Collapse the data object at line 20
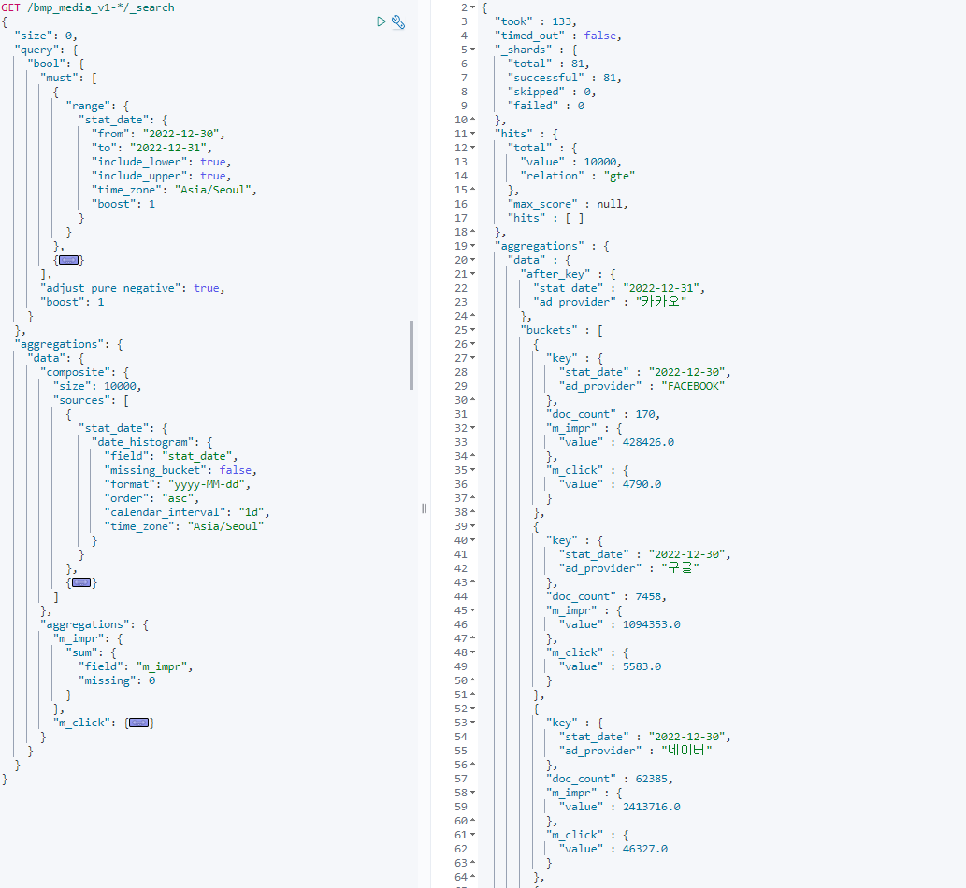Image resolution: width=966 pixels, height=888 pixels. 472,260
